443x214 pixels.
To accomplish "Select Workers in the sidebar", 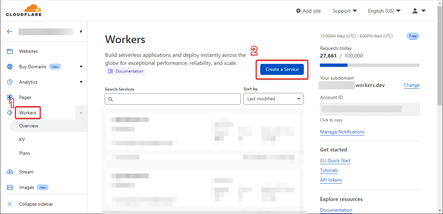I will tap(27, 113).
